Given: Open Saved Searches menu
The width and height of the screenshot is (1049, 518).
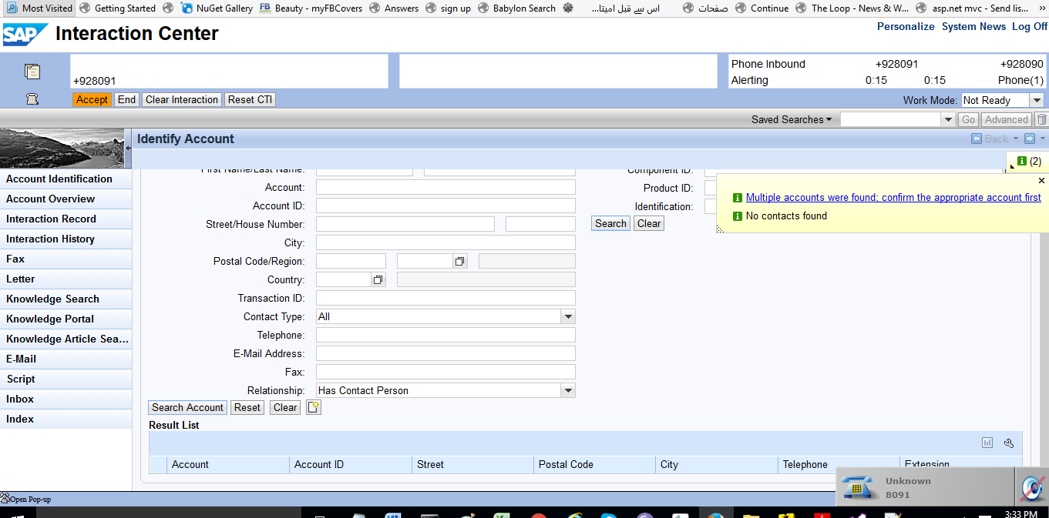Looking at the screenshot, I should (791, 119).
